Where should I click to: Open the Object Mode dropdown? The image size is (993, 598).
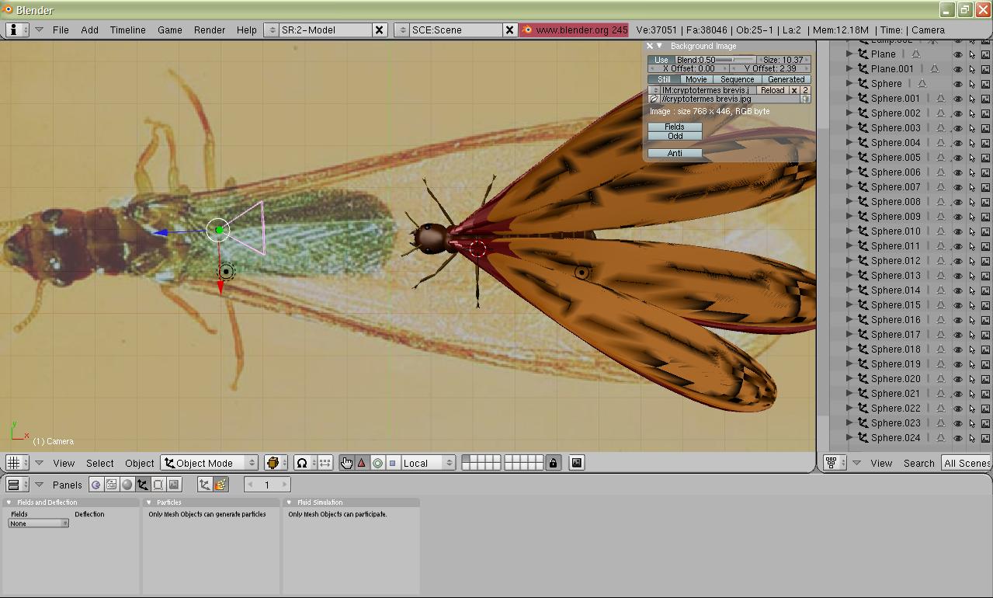pyautogui.click(x=210, y=463)
